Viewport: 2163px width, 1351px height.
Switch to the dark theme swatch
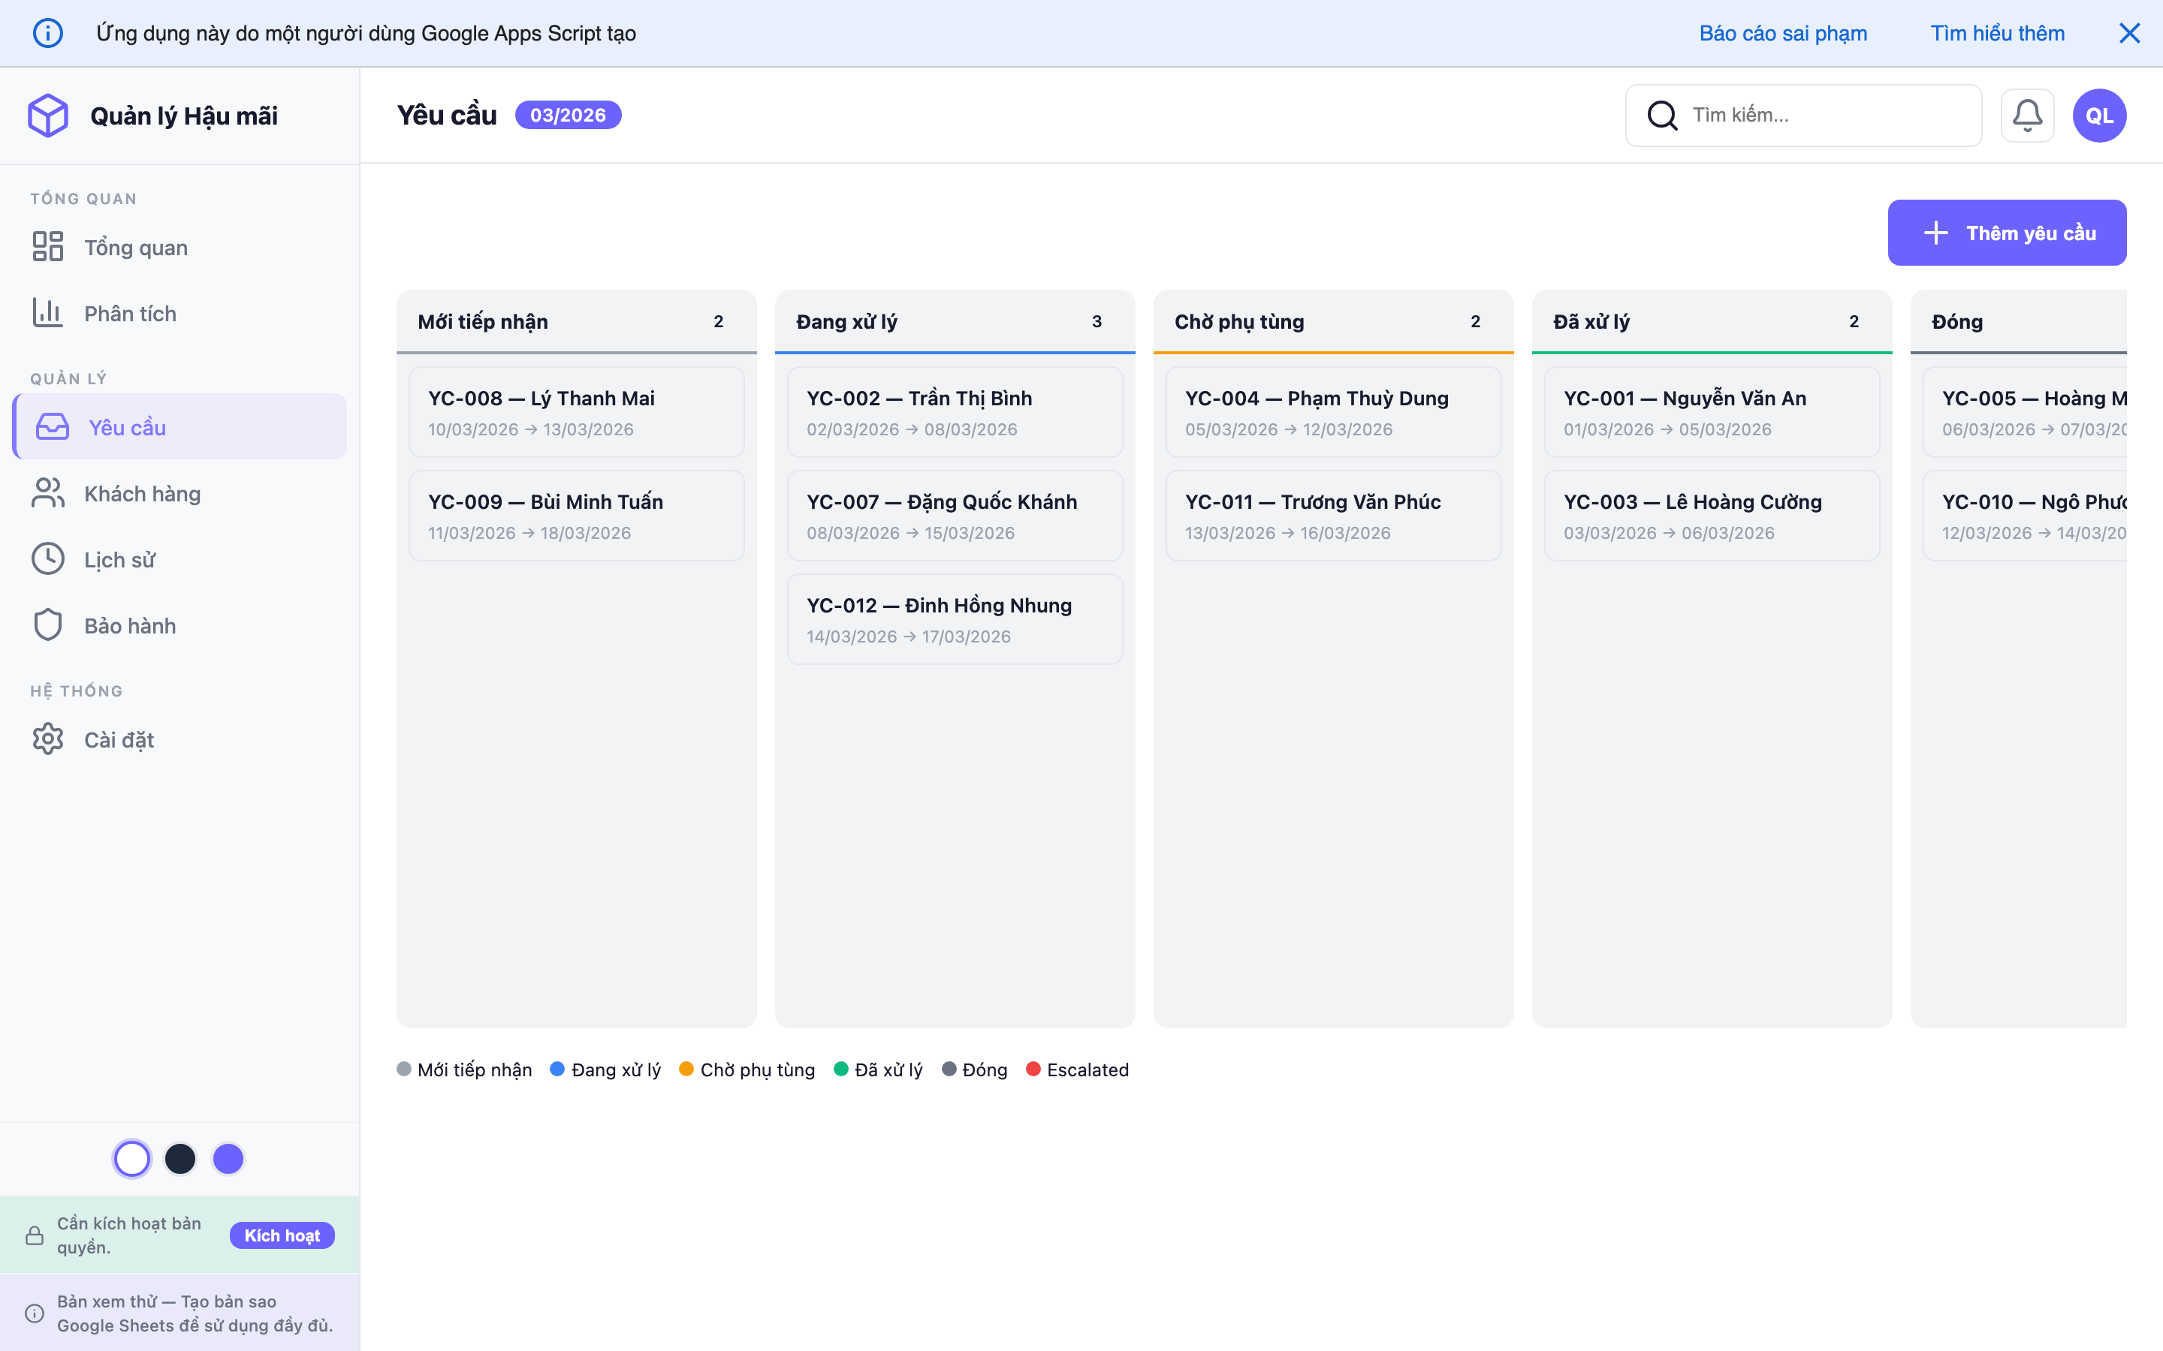tap(180, 1159)
